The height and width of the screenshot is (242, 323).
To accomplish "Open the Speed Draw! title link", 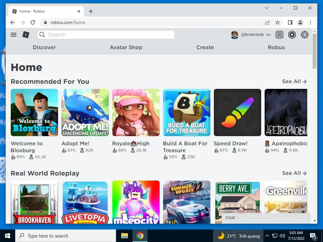I will 231,143.
